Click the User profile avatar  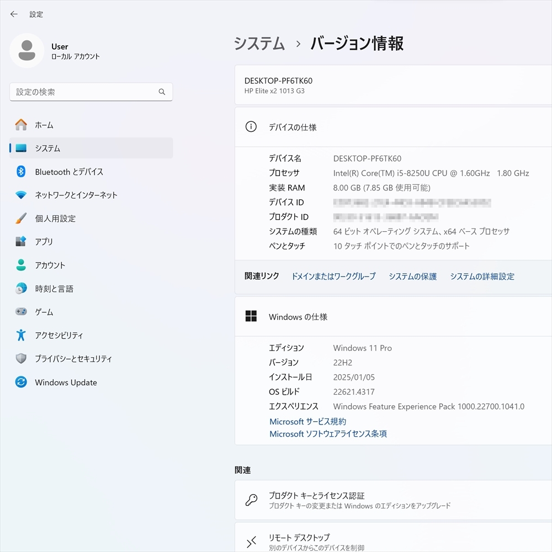click(x=26, y=51)
